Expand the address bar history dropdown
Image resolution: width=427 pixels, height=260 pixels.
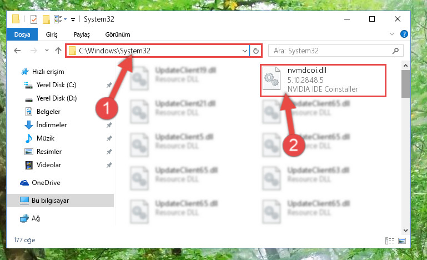(x=244, y=51)
